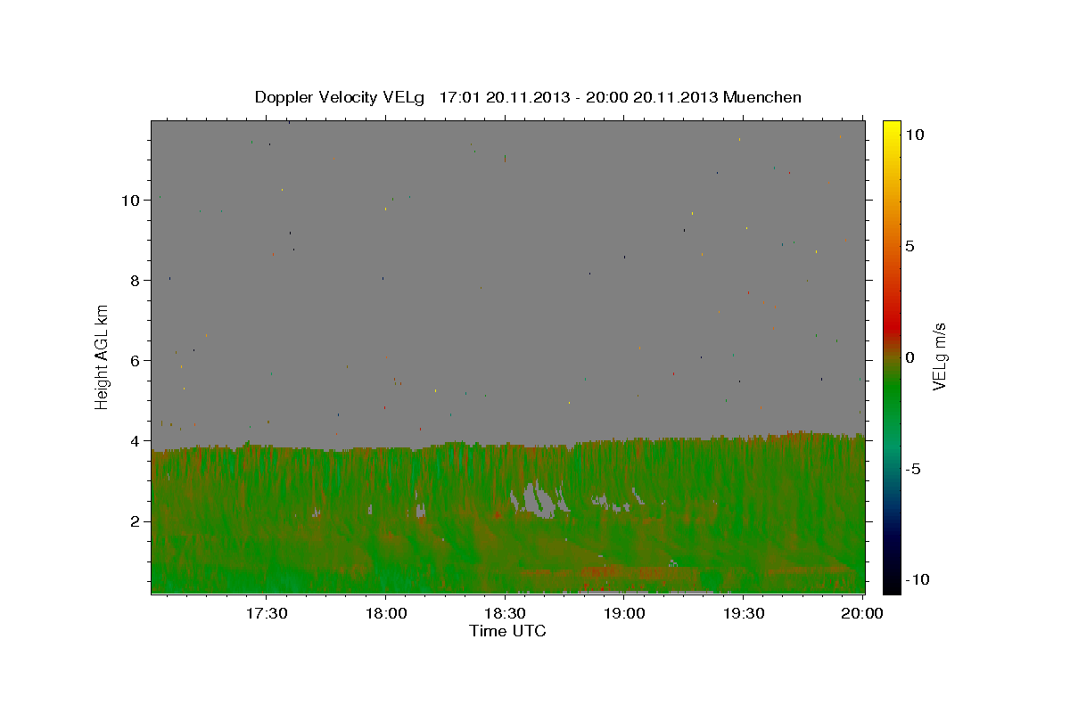
Task: Click the height tick label 8
Action: click(x=136, y=280)
